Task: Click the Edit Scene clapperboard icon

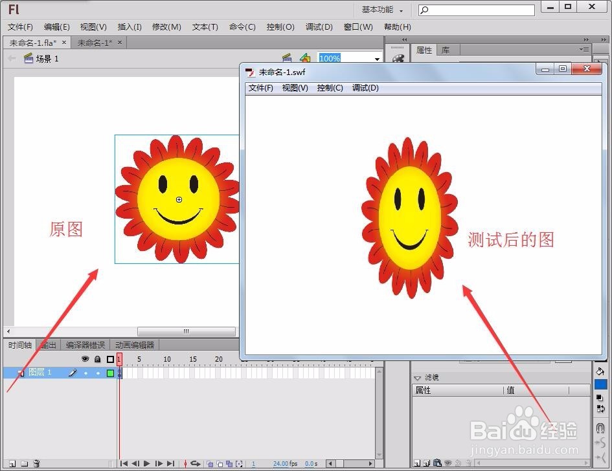Action: point(287,58)
